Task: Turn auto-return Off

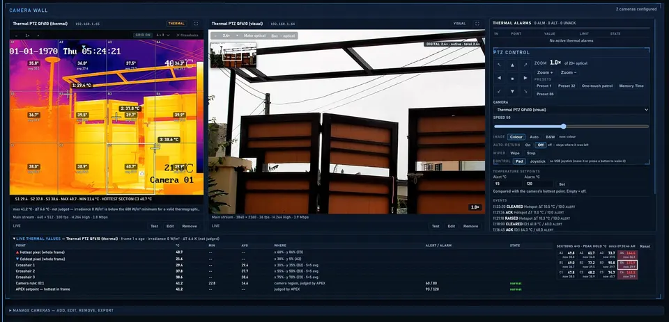Action: [541, 145]
